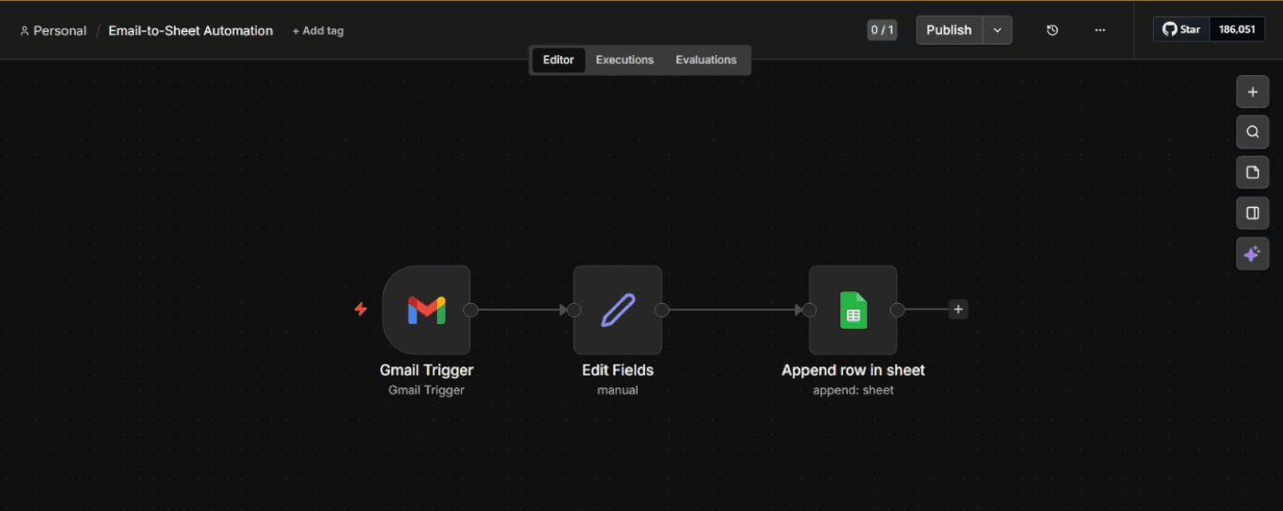Click the "Append row in sheet" label
1283x511 pixels.
pos(853,371)
